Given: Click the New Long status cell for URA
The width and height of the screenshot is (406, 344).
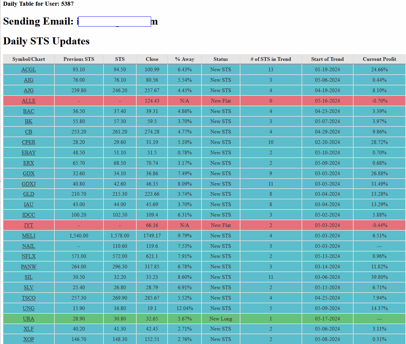Looking at the screenshot, I should [221, 319].
